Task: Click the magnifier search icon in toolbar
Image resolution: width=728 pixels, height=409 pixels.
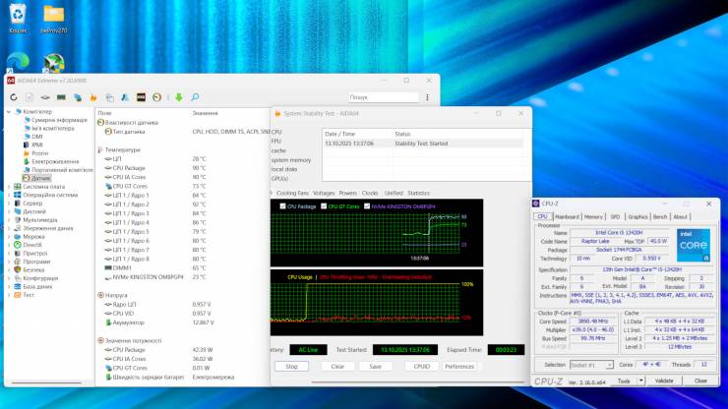Action: (x=195, y=97)
